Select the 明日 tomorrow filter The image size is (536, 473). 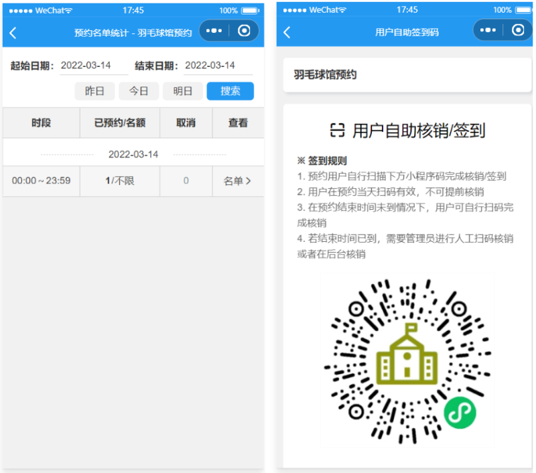183,90
